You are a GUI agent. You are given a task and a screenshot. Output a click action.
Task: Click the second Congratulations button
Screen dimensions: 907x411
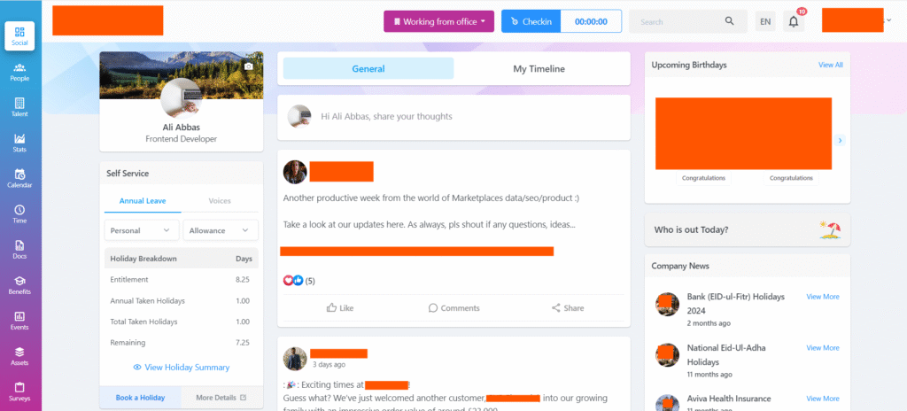pos(791,178)
